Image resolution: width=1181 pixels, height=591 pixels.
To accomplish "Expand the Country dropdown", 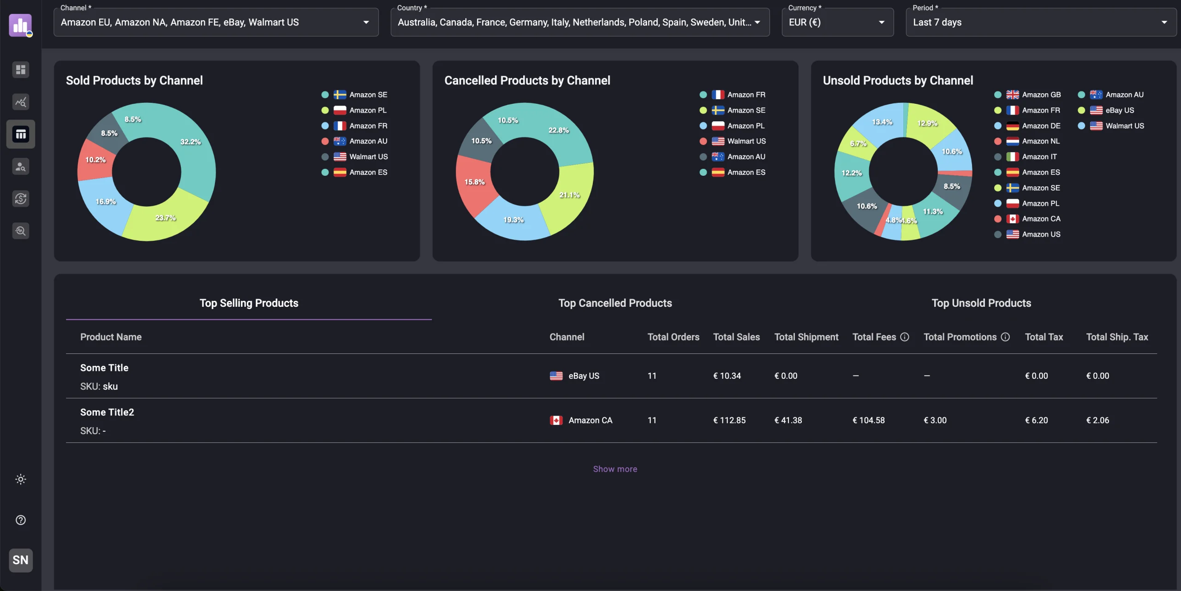I will (x=757, y=22).
